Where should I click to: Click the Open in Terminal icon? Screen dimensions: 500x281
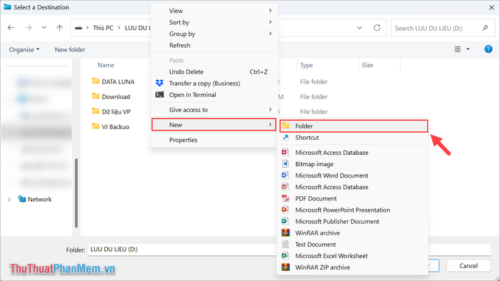coord(159,95)
